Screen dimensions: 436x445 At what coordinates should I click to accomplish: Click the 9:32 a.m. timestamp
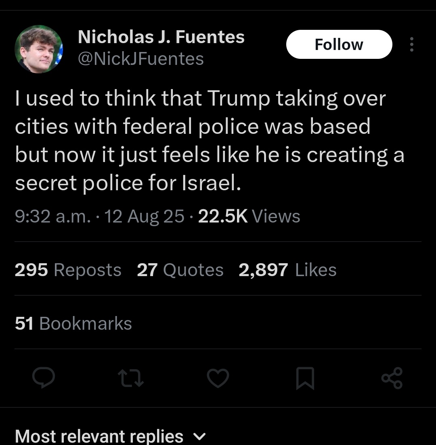click(52, 216)
